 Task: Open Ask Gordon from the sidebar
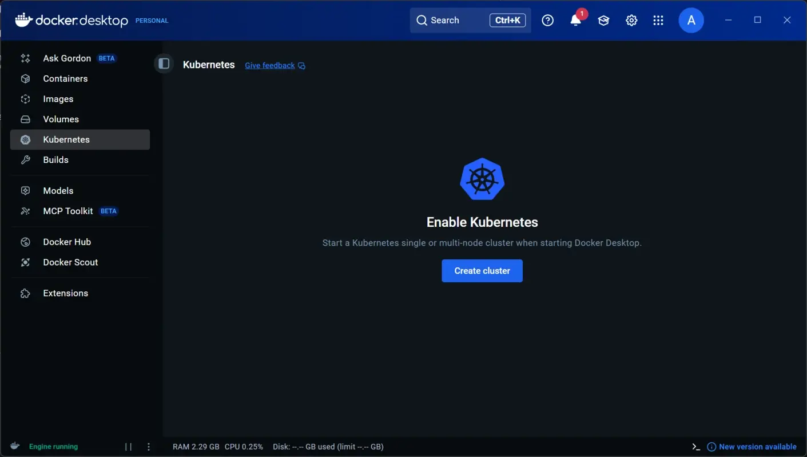point(66,58)
